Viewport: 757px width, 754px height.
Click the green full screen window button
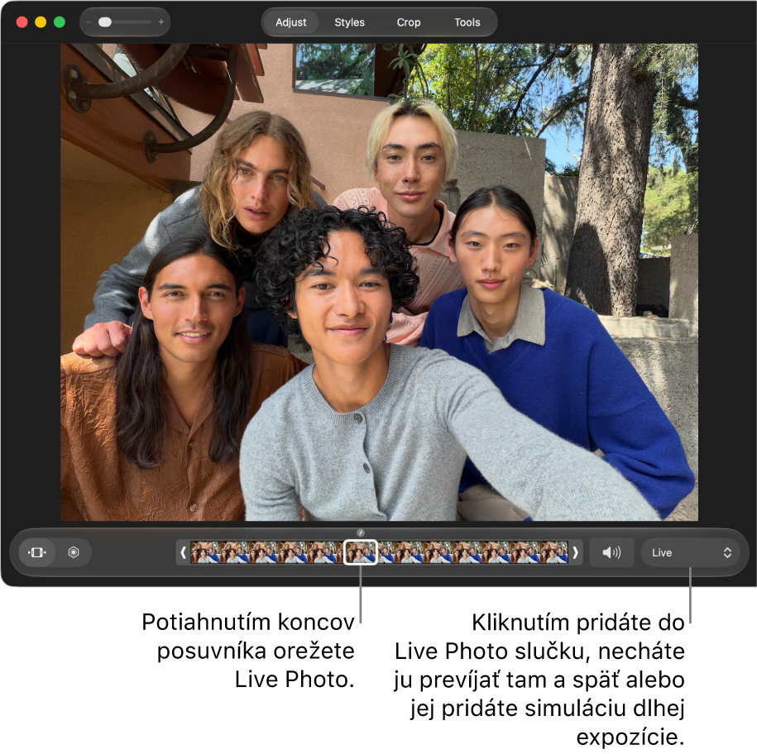[60, 22]
